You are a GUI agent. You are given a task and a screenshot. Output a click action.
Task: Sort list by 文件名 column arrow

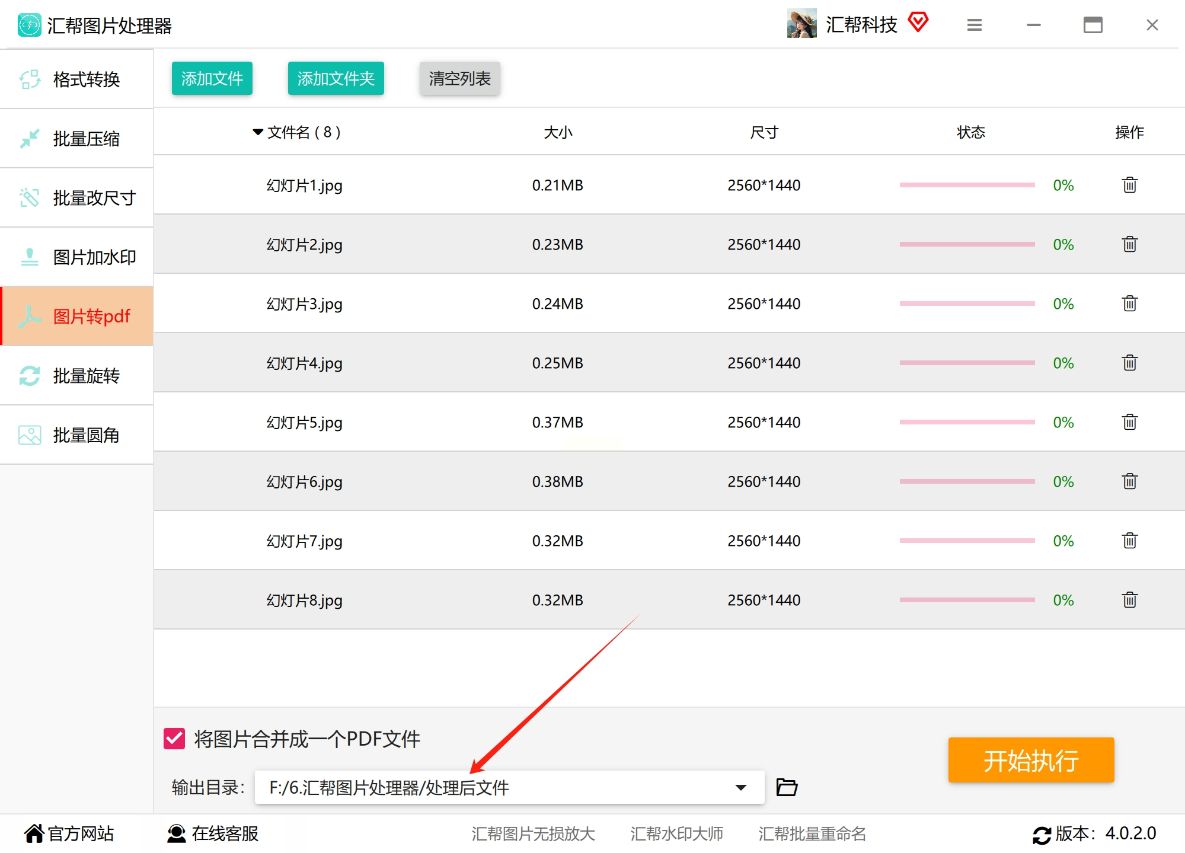pos(258,132)
